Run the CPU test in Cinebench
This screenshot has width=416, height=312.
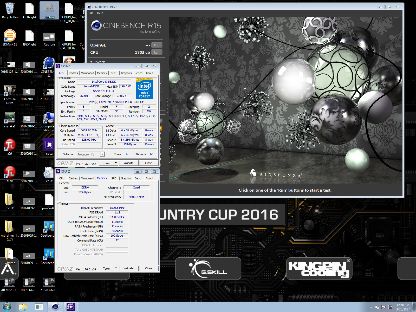(157, 53)
